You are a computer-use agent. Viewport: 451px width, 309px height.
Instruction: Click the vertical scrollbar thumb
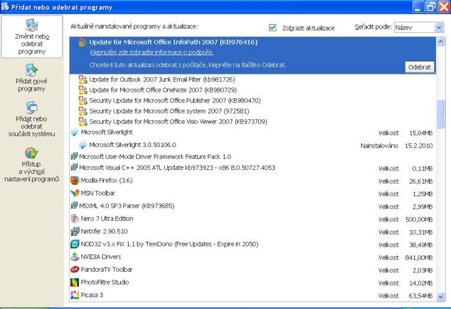click(x=440, y=114)
